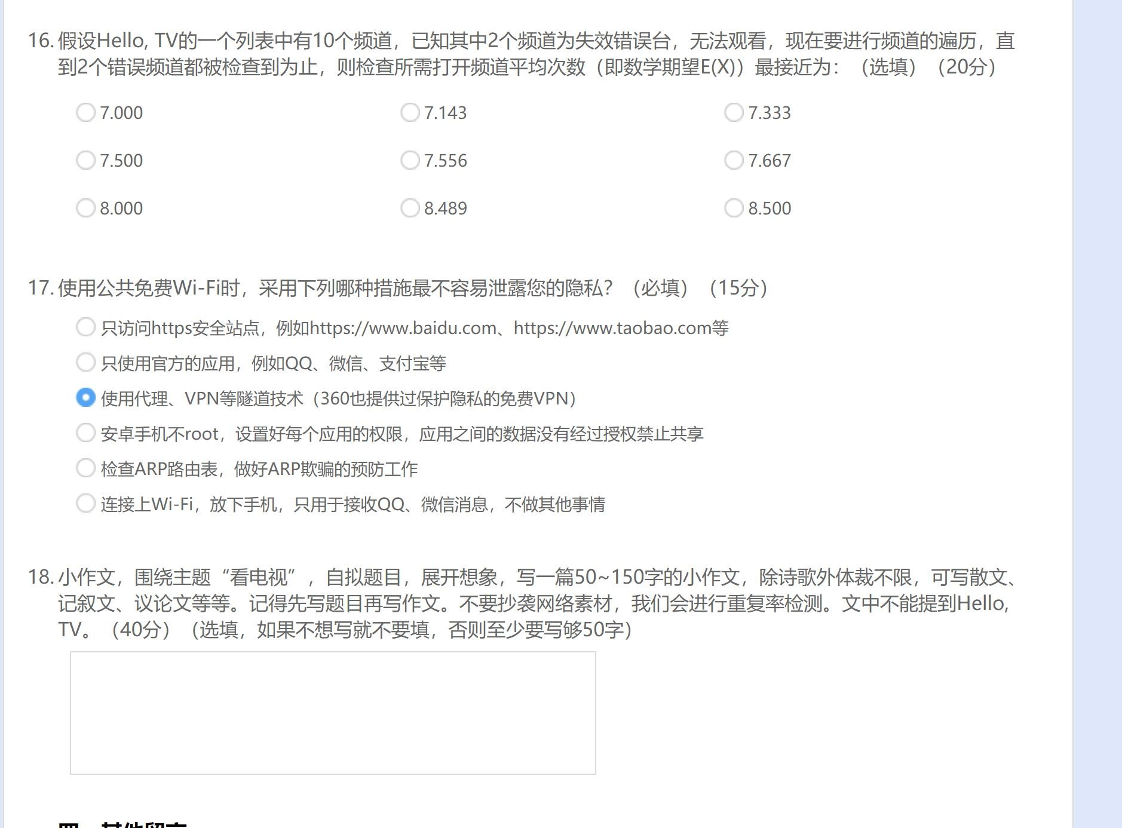Click the 7.333 option label text
The width and height of the screenshot is (1122, 828).
point(769,113)
